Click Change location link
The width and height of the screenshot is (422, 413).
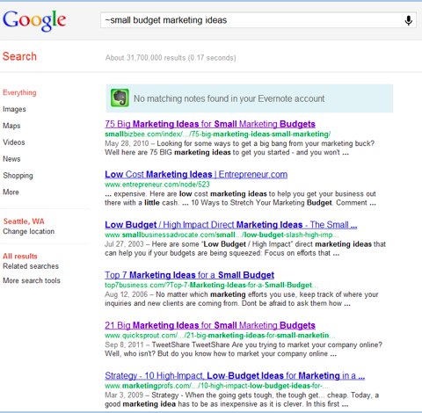29,231
